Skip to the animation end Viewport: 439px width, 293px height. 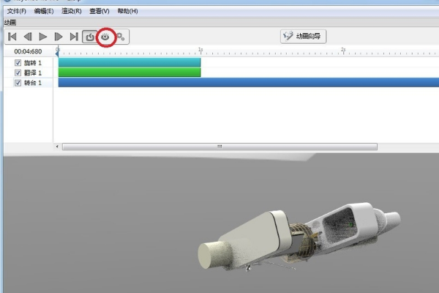pyautogui.click(x=74, y=37)
